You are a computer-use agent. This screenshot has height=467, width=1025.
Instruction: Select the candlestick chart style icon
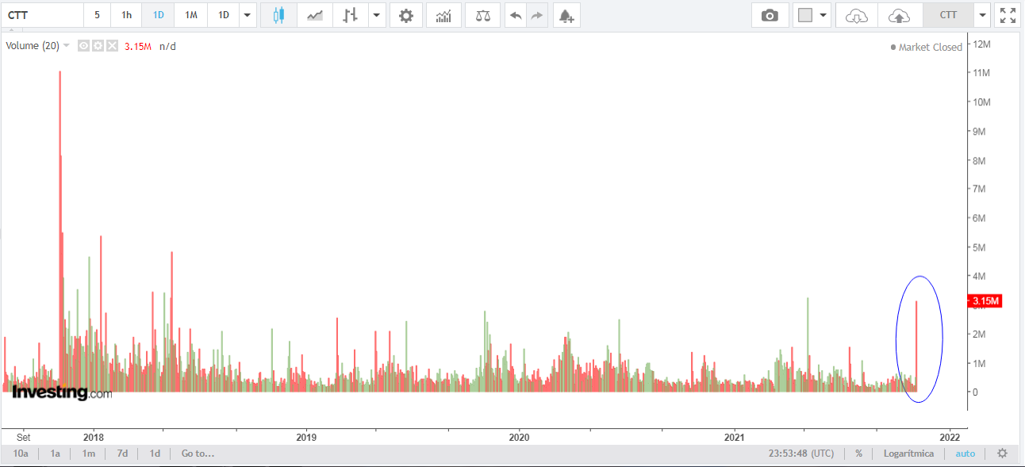pos(278,15)
